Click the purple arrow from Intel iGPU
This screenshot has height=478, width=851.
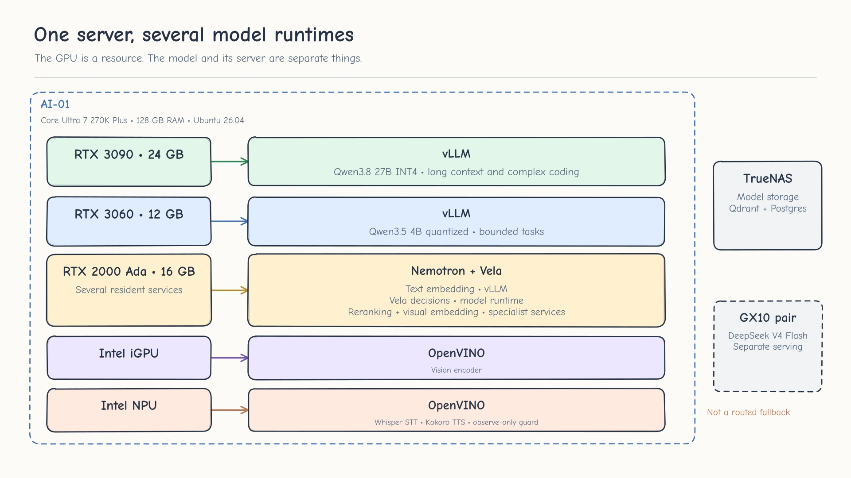tap(230, 358)
